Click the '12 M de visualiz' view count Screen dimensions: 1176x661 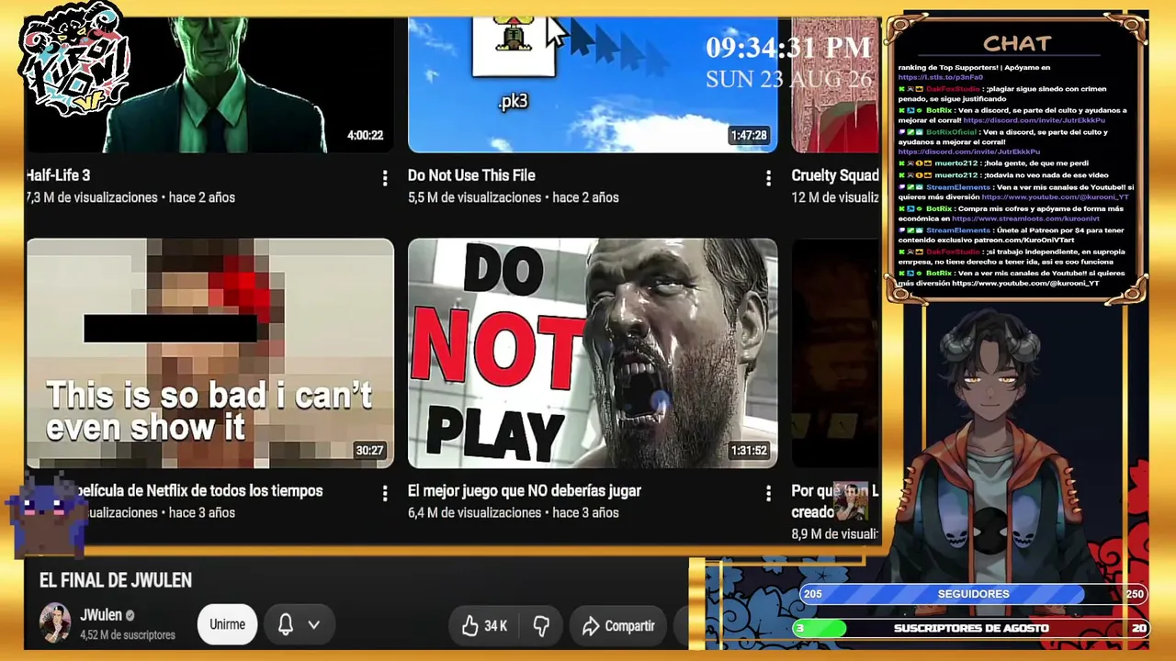point(835,197)
